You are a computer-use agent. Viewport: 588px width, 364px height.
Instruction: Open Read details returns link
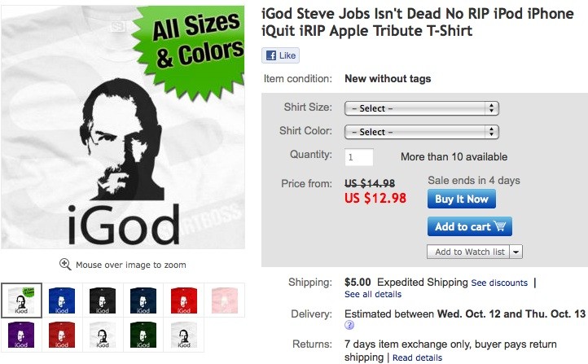418,357
